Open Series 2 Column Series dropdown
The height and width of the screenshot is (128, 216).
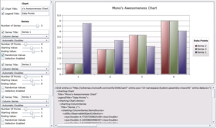(x=25, y=69)
